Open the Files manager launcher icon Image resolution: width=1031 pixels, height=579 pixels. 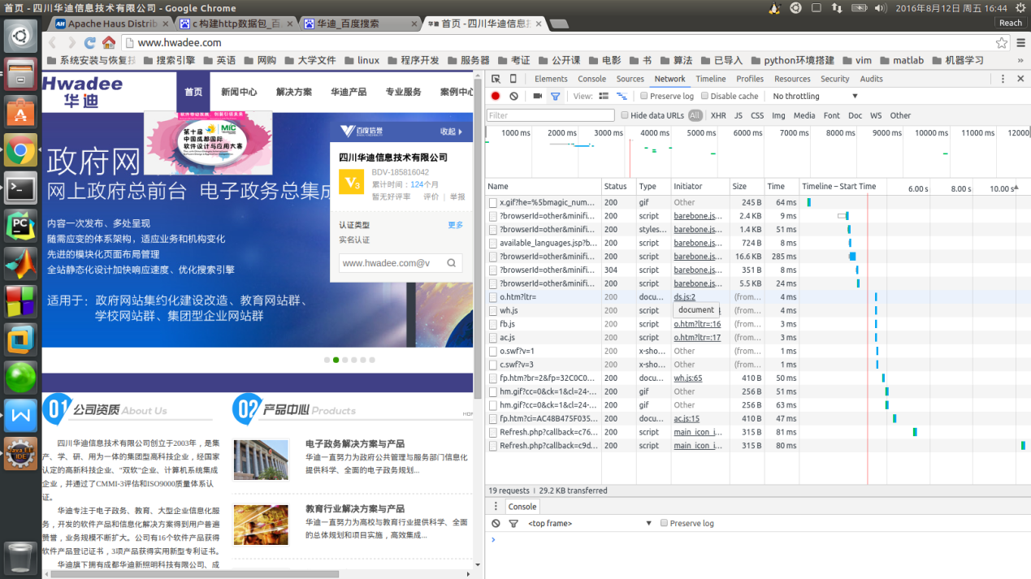pyautogui.click(x=20, y=74)
